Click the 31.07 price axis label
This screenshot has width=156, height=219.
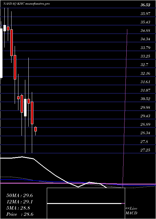[x=145, y=90]
